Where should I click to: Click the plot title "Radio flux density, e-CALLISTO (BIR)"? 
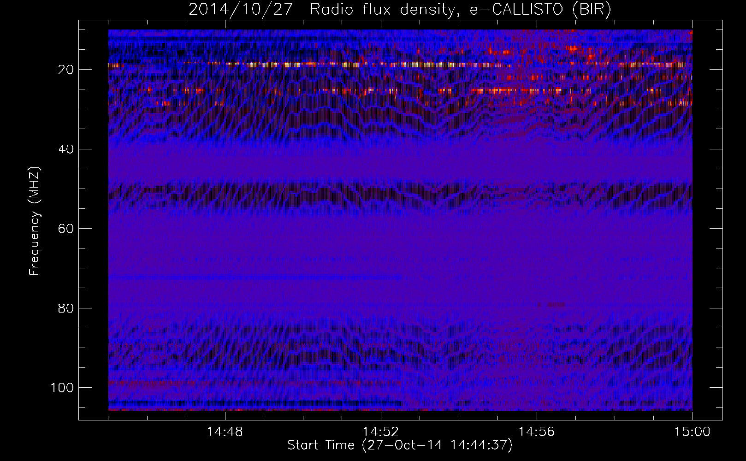(x=461, y=9)
